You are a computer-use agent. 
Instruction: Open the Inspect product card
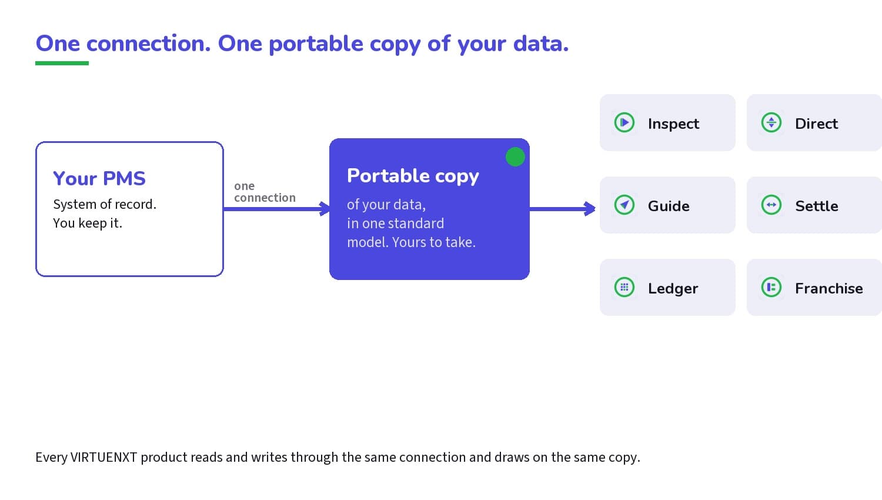667,122
